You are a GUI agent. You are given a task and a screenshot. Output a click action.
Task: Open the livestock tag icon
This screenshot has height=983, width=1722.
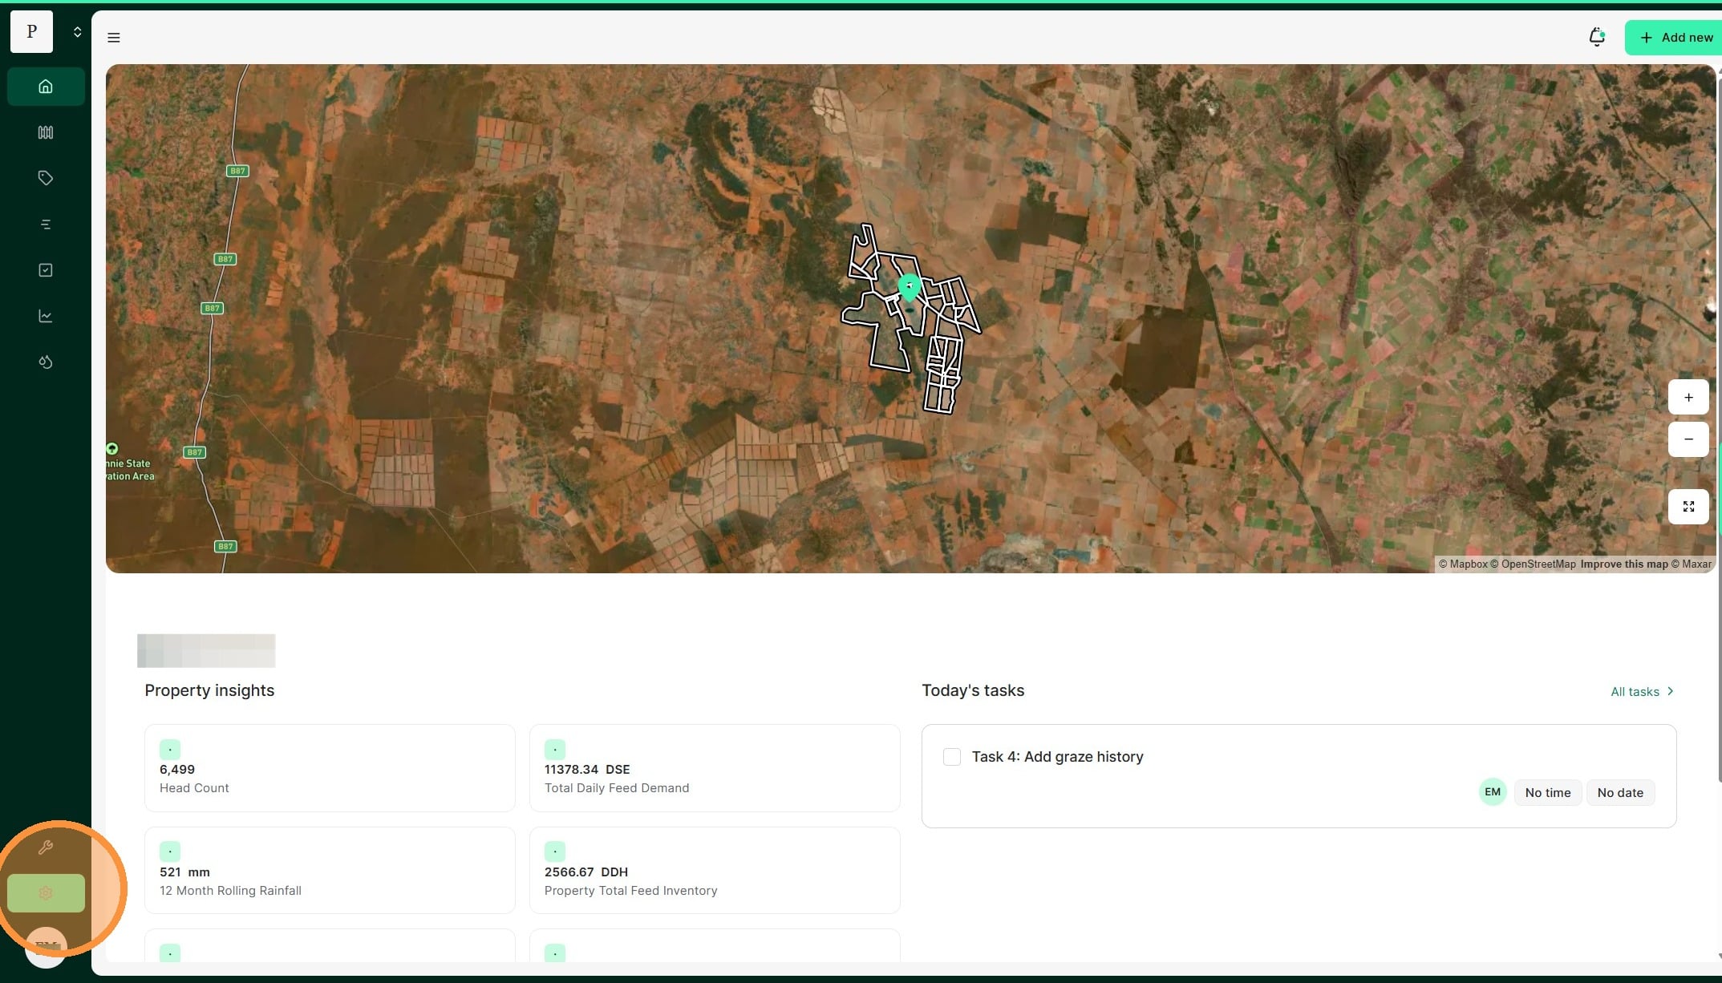coord(46,178)
